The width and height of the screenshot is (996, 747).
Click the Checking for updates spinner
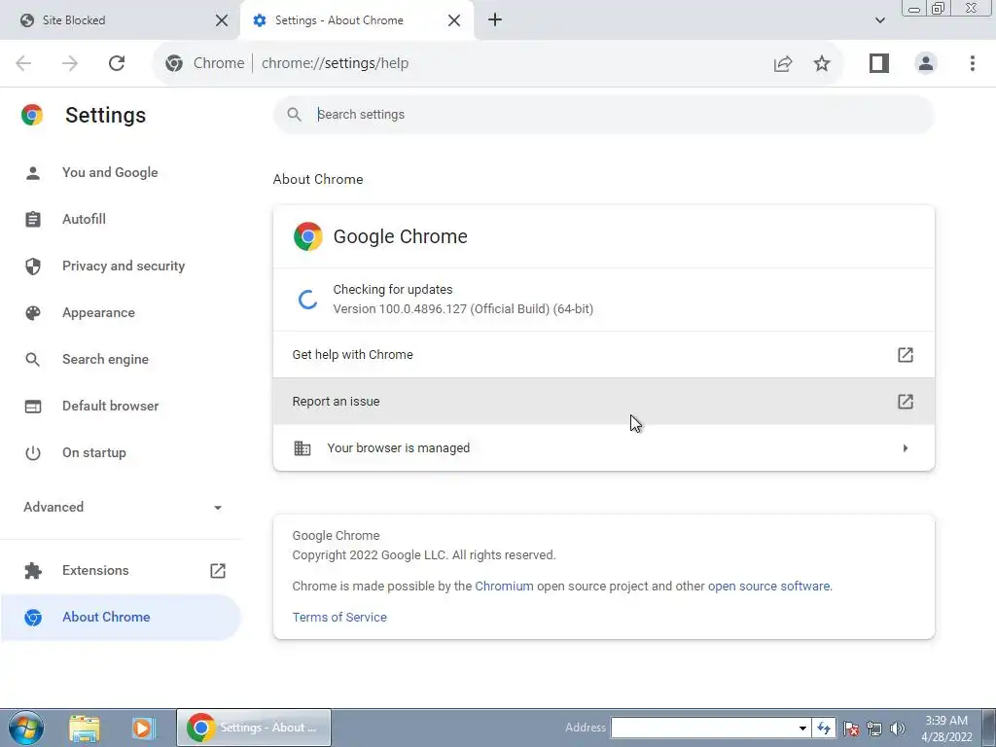pyautogui.click(x=308, y=300)
